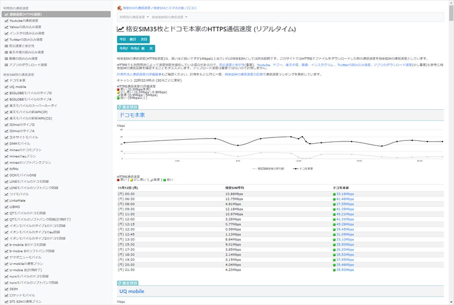Open the 格安SIMの通信速度 breadcrumb link
454x305 pixels.
[137, 8]
